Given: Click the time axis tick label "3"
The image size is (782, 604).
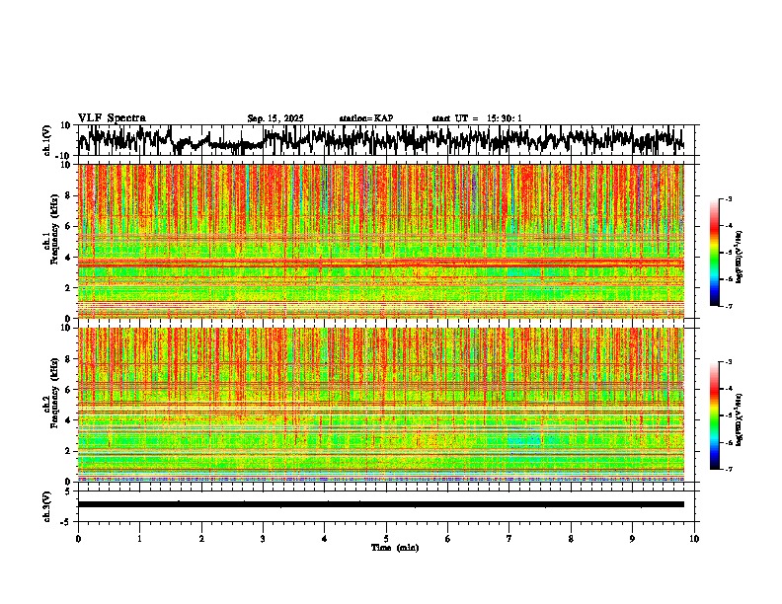Looking at the screenshot, I should [263, 539].
